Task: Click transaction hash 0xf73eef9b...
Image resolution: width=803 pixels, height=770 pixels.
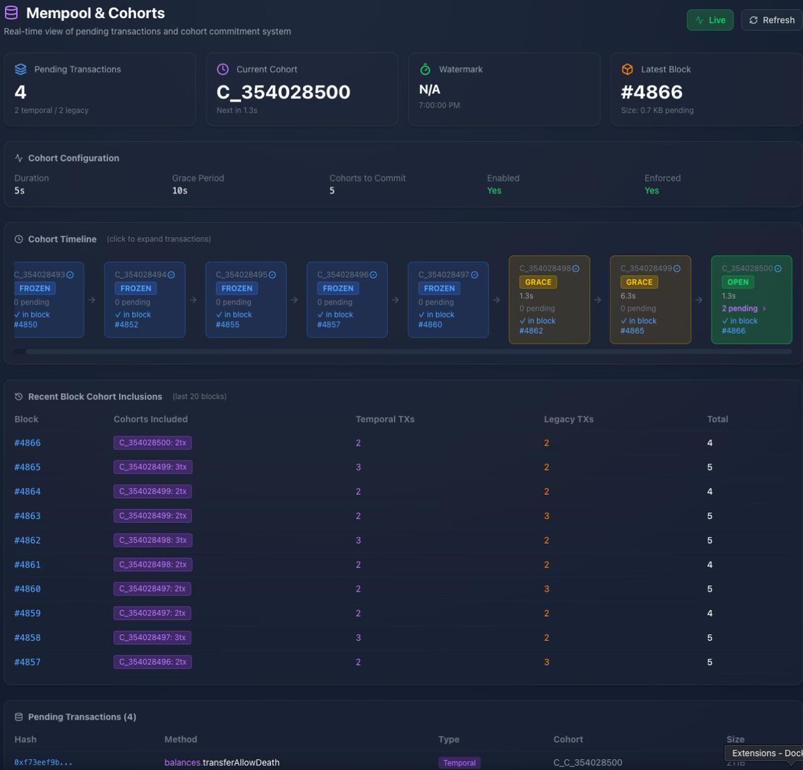Action: pyautogui.click(x=43, y=763)
